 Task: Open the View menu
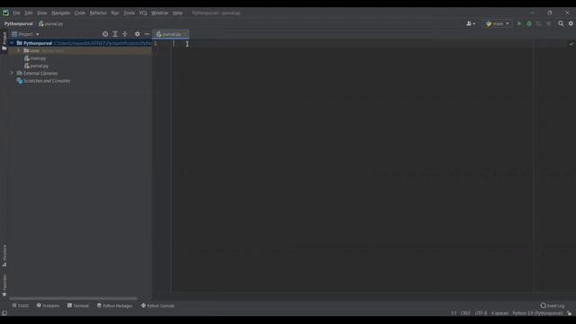click(41, 13)
